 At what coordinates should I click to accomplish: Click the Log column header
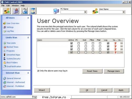pos(108,40)
